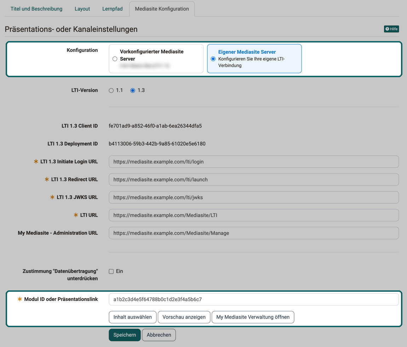The height and width of the screenshot is (347, 407).
Task: Click the LTI 1.3 Client ID value
Action: pos(155,126)
